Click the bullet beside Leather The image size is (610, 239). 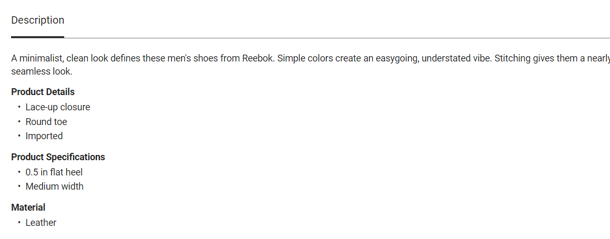pyautogui.click(x=19, y=223)
